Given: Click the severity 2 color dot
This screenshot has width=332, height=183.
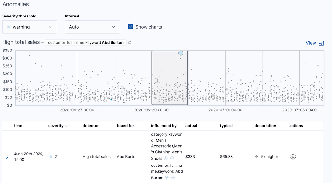Looking at the screenshot, I should (51, 157).
